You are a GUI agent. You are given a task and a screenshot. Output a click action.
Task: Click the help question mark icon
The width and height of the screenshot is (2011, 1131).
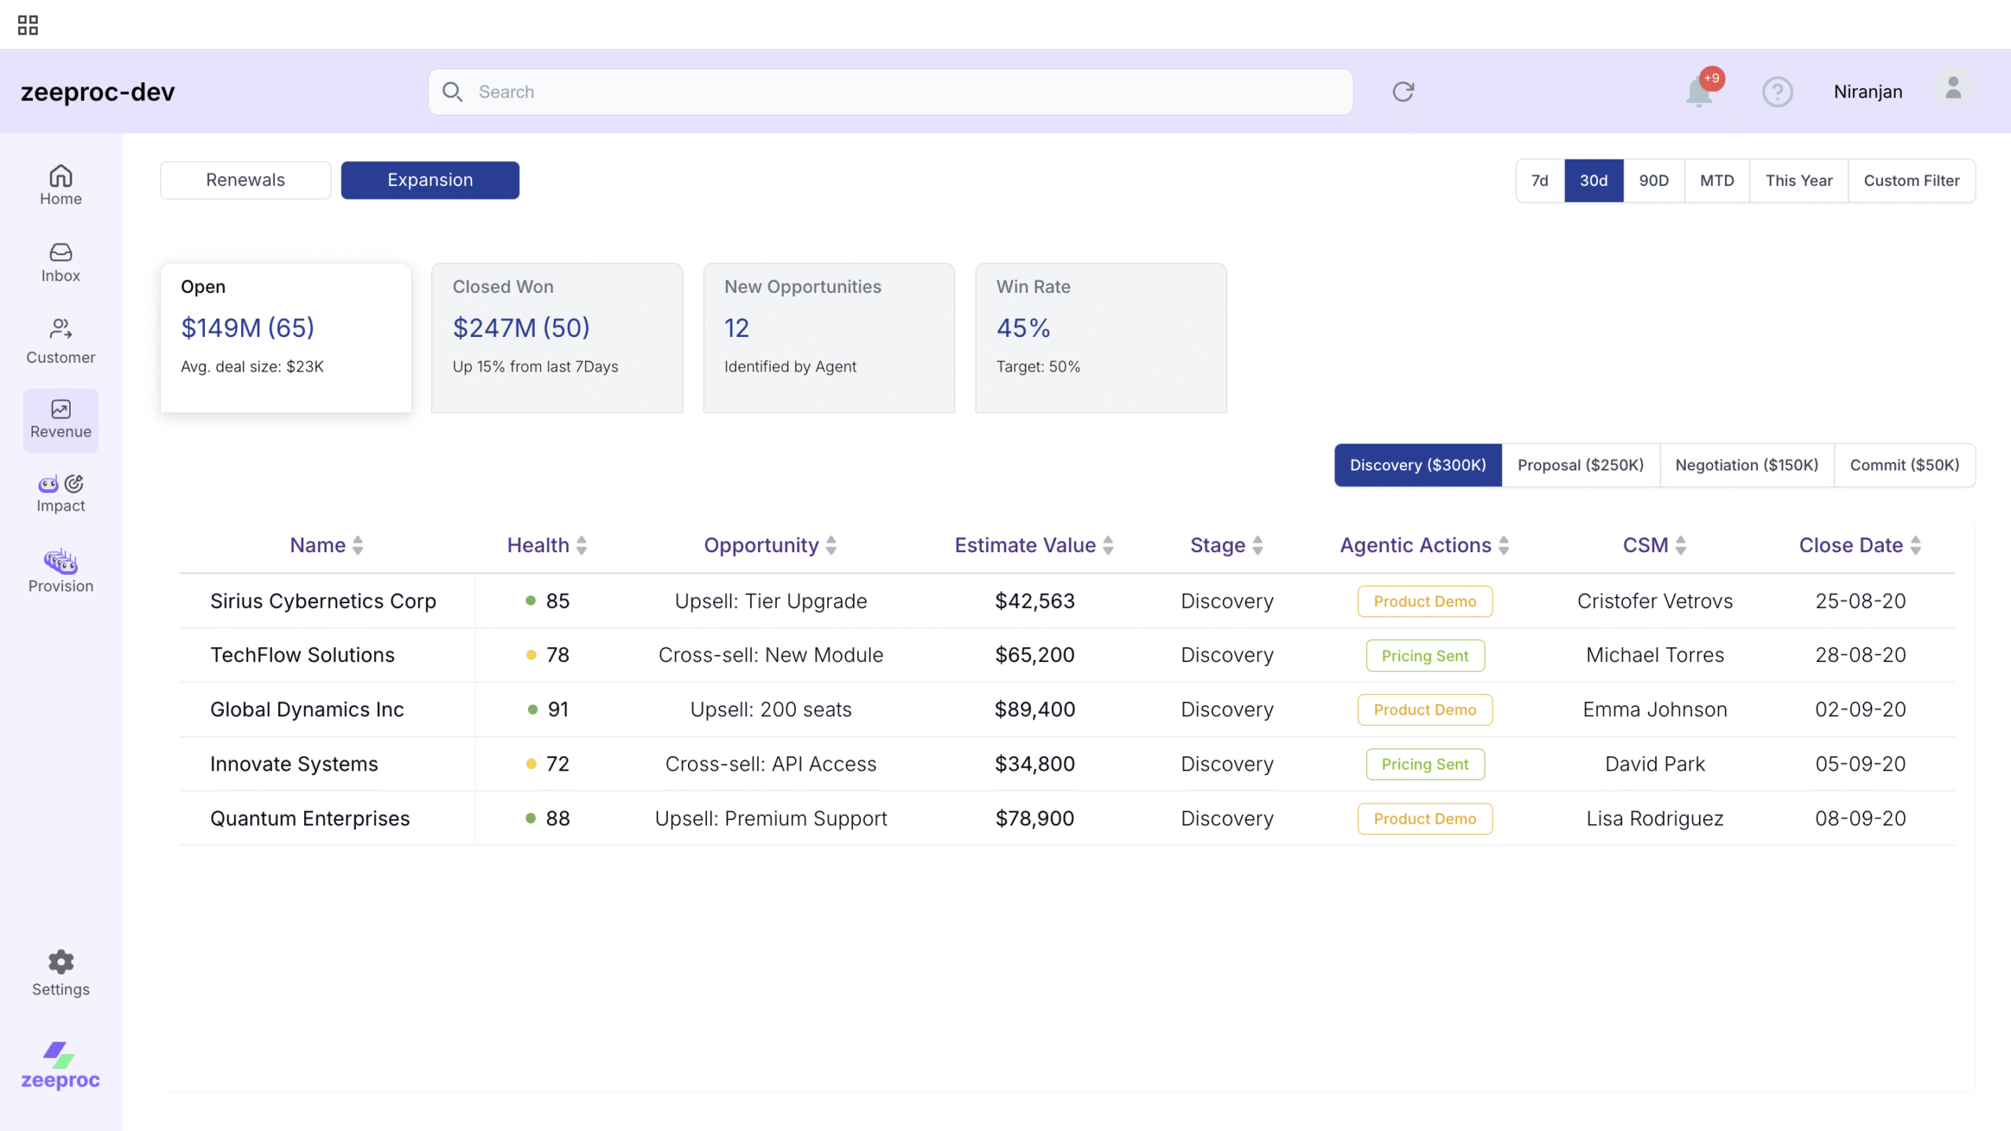pos(1777,92)
